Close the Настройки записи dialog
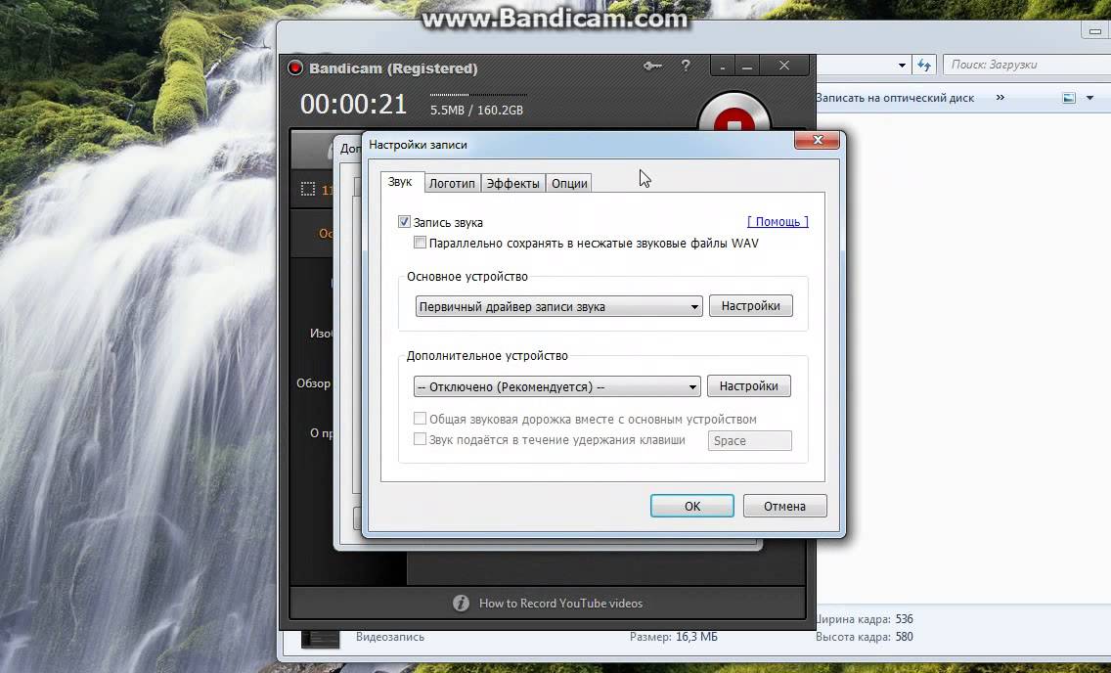Image resolution: width=1111 pixels, height=673 pixels. click(817, 140)
